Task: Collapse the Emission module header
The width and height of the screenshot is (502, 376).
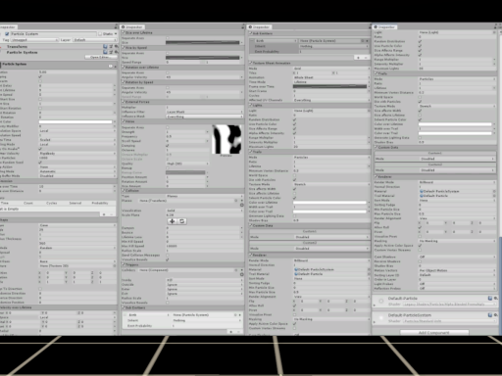Action: (x=58, y=181)
